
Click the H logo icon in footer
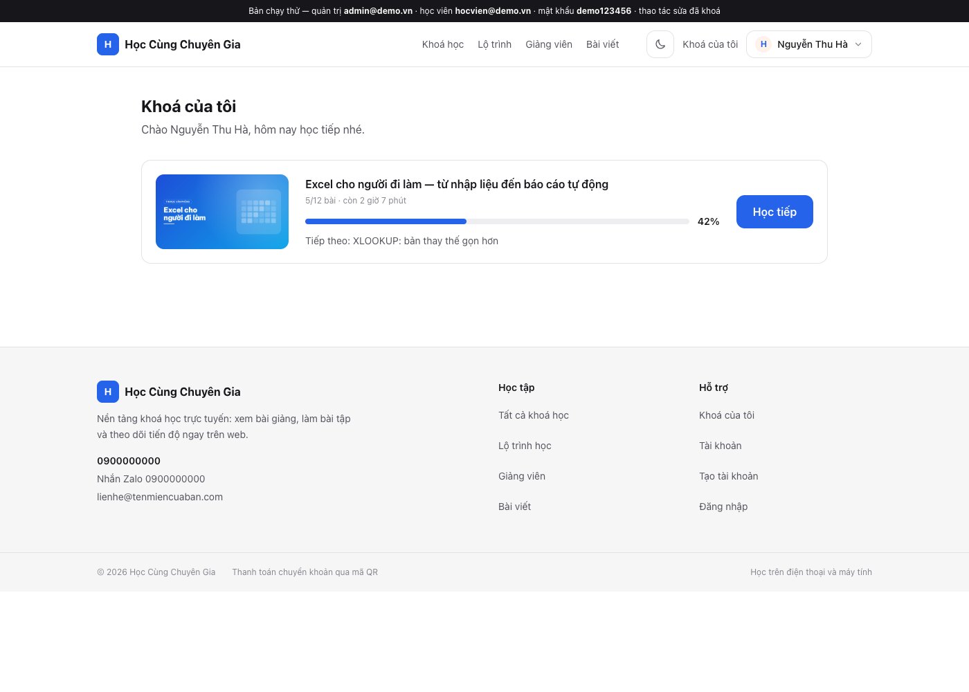click(x=108, y=392)
